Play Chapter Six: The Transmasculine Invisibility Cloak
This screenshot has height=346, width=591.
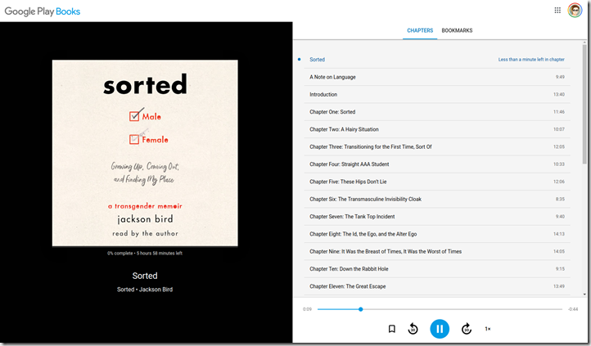point(365,199)
